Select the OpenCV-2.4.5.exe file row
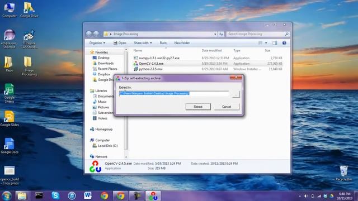The width and height of the screenshot is (358, 201). coord(208,64)
